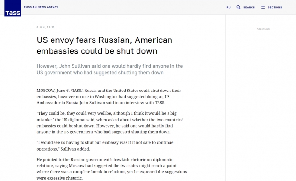Click the headline US envoy fears Russian, American
The width and height of the screenshot is (296, 181).
tap(105, 45)
